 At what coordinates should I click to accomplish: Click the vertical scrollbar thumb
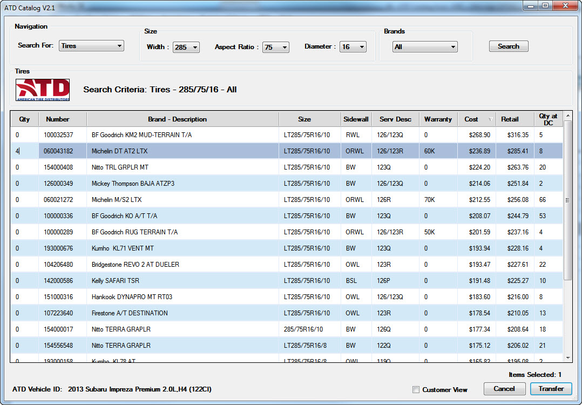point(567,200)
